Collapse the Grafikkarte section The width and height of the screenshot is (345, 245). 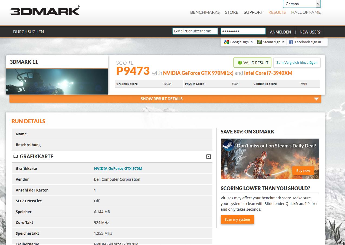pyautogui.click(x=209, y=157)
